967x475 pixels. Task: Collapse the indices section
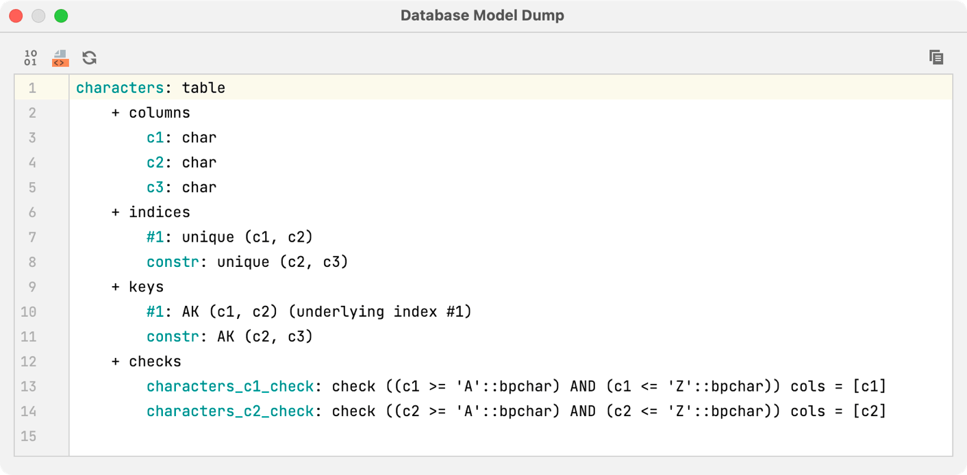pyautogui.click(x=115, y=211)
